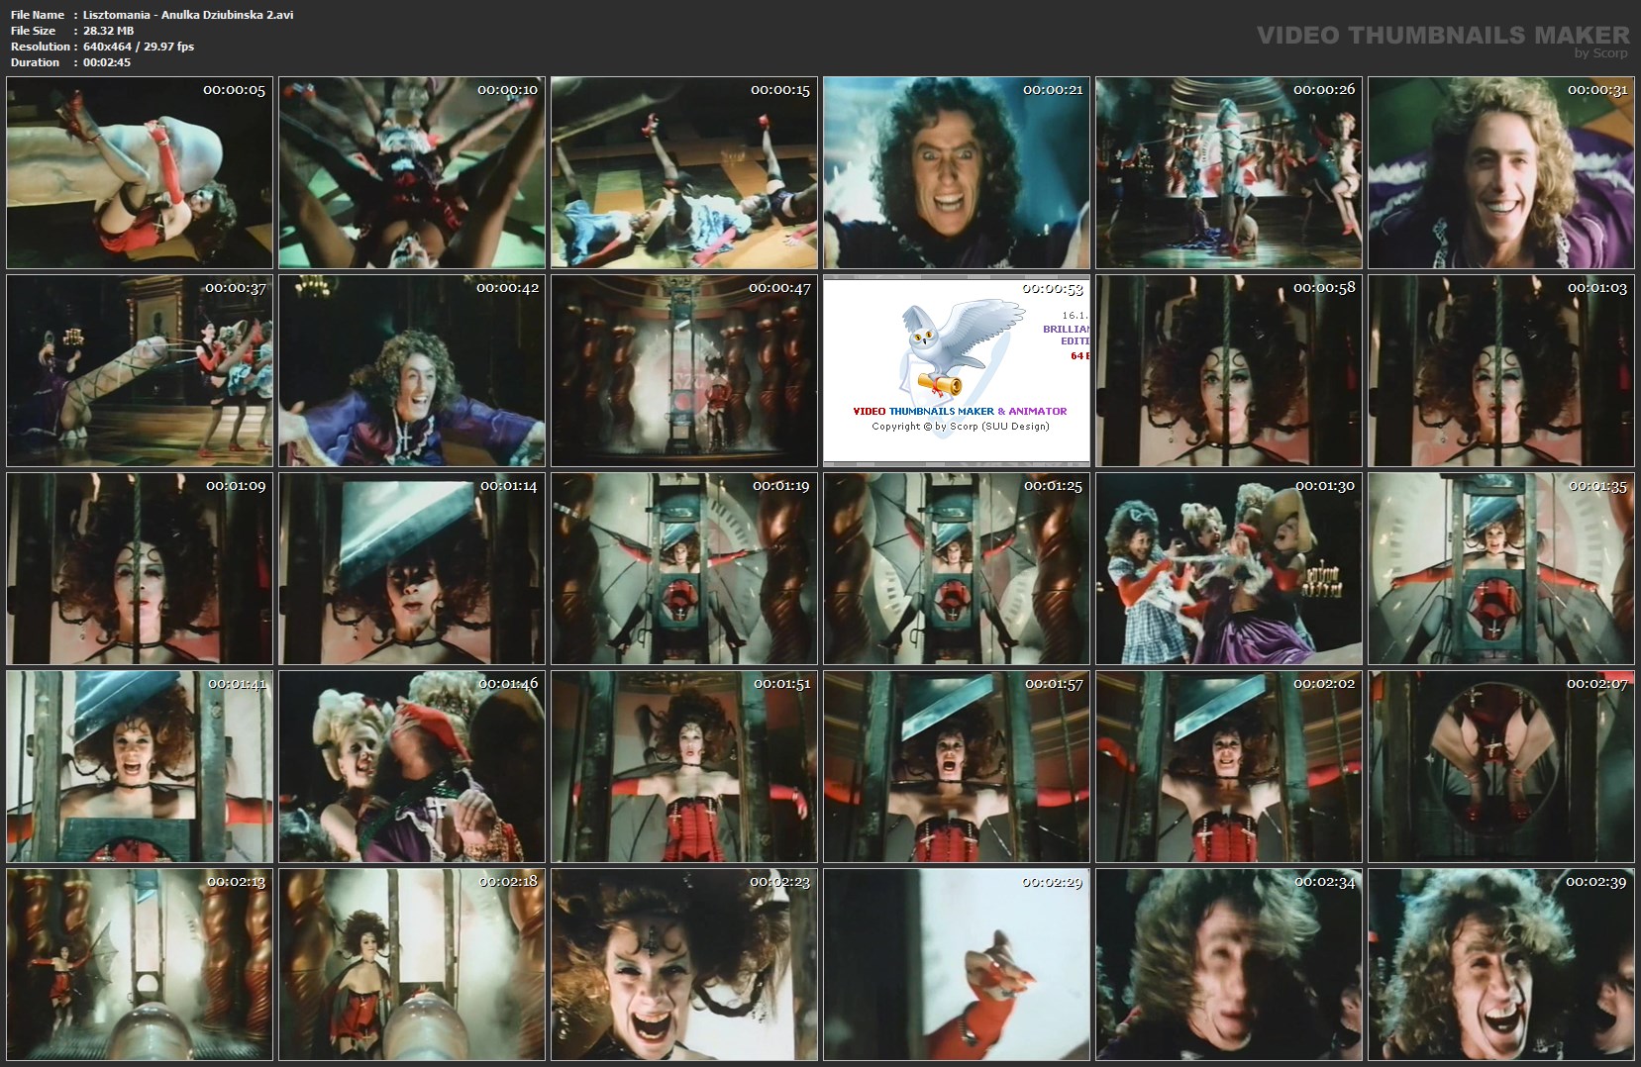The height and width of the screenshot is (1067, 1641).
Task: Choose the frame marked 00:01:35
Action: click(1501, 568)
